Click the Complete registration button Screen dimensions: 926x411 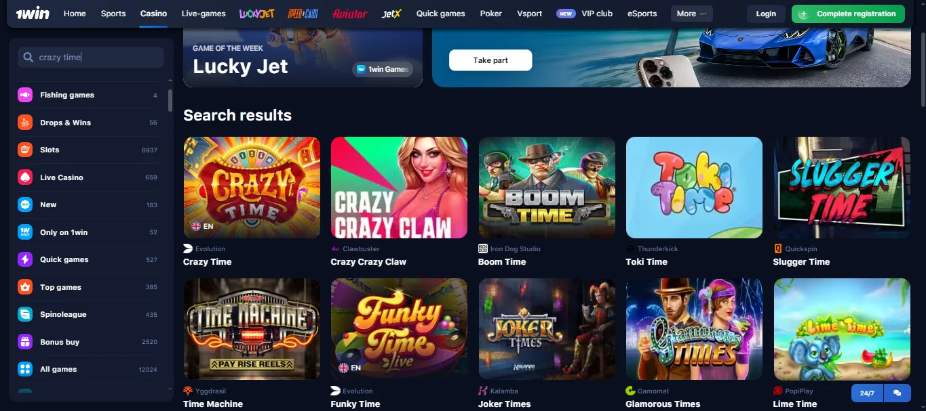(x=848, y=14)
